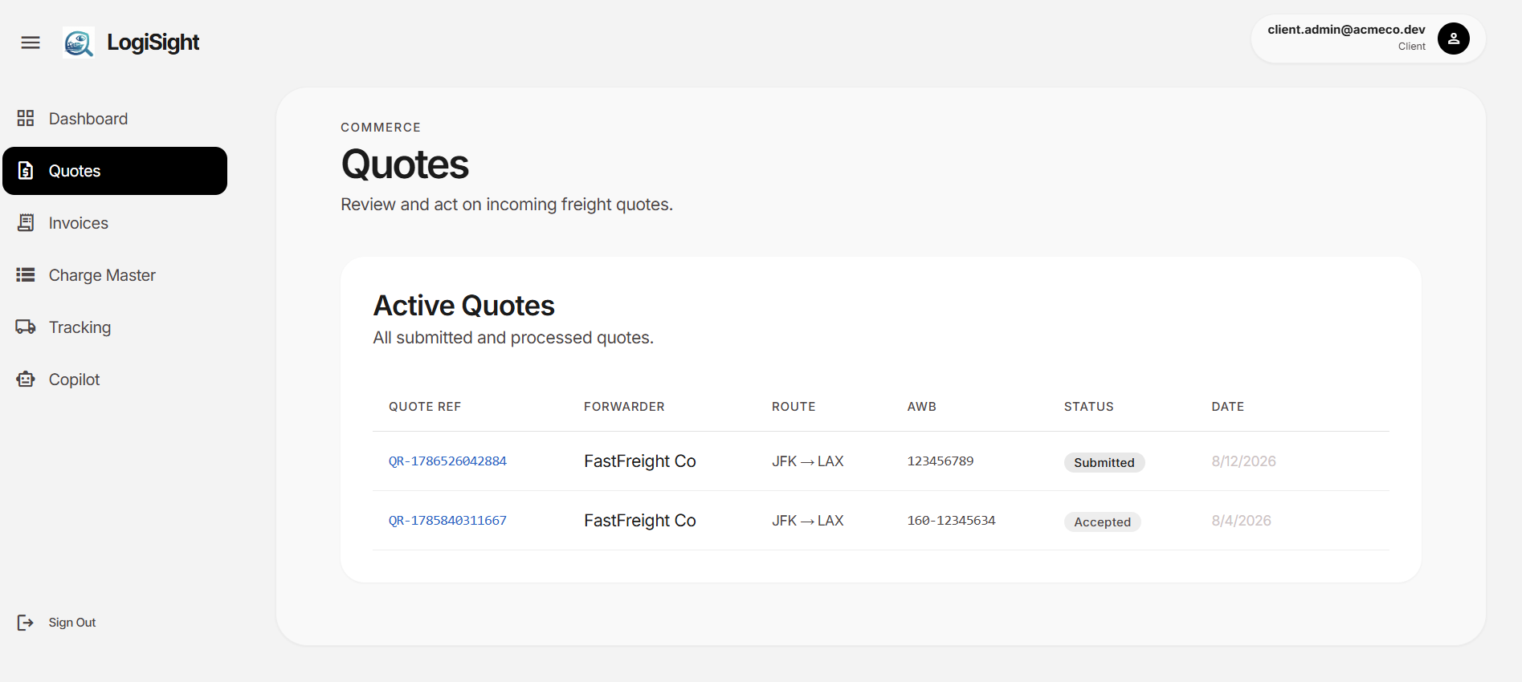
Task: Click the Sign Out arrow icon
Action: (x=26, y=623)
